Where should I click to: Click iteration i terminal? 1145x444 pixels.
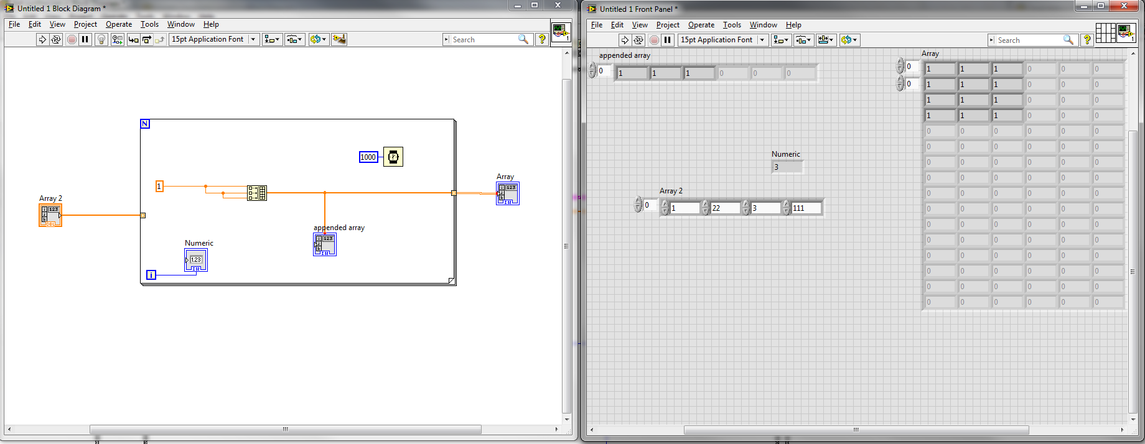151,275
